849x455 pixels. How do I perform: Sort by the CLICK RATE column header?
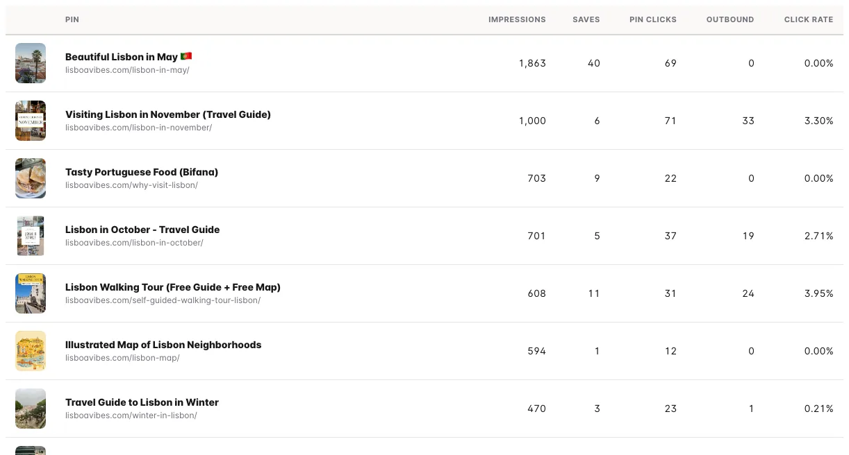point(809,19)
